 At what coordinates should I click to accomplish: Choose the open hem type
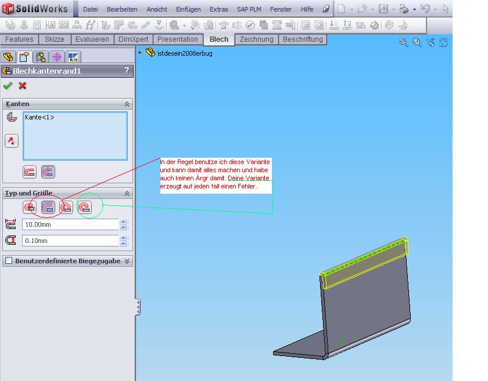click(x=48, y=207)
